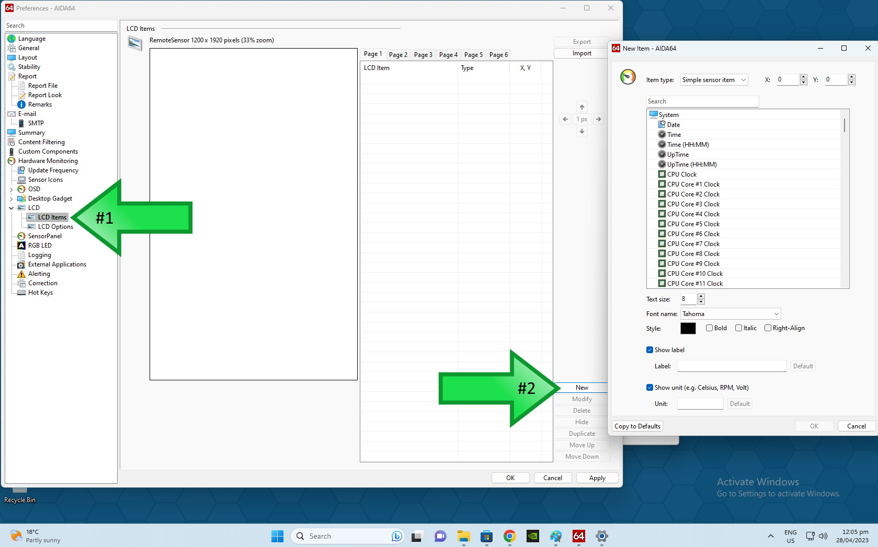Click the Label text field
878x547 pixels.
point(732,366)
